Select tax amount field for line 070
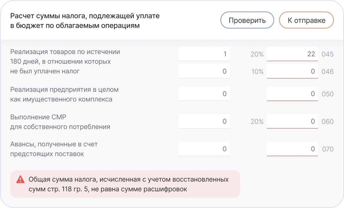This screenshot has width=344, height=208. 292,149
